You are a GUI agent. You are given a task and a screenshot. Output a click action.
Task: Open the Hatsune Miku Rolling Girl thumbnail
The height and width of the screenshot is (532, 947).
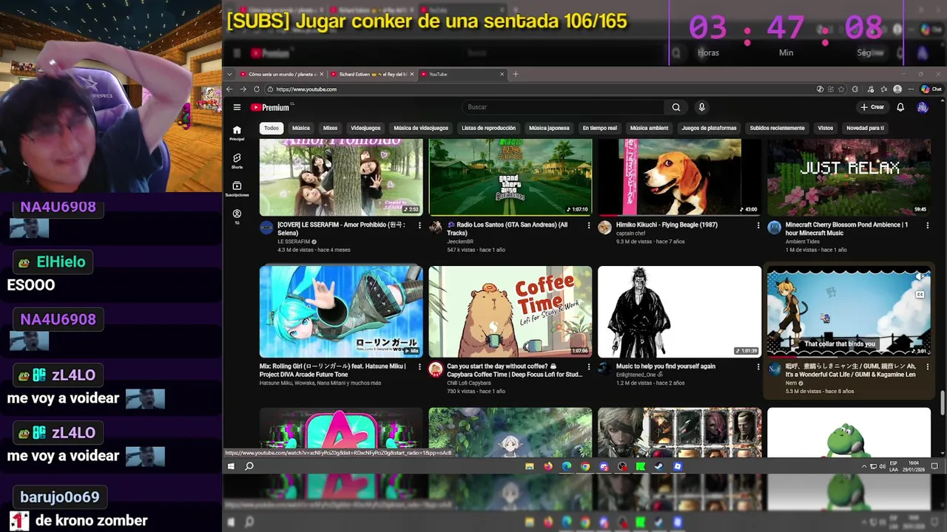coord(341,312)
